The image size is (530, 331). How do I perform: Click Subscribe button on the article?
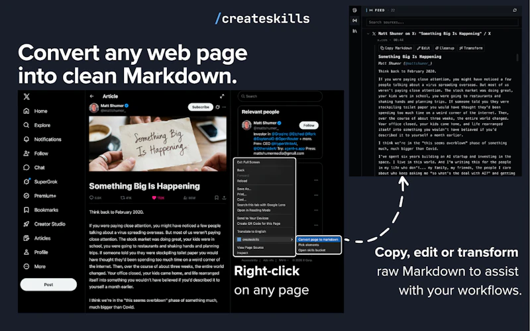[x=201, y=107]
